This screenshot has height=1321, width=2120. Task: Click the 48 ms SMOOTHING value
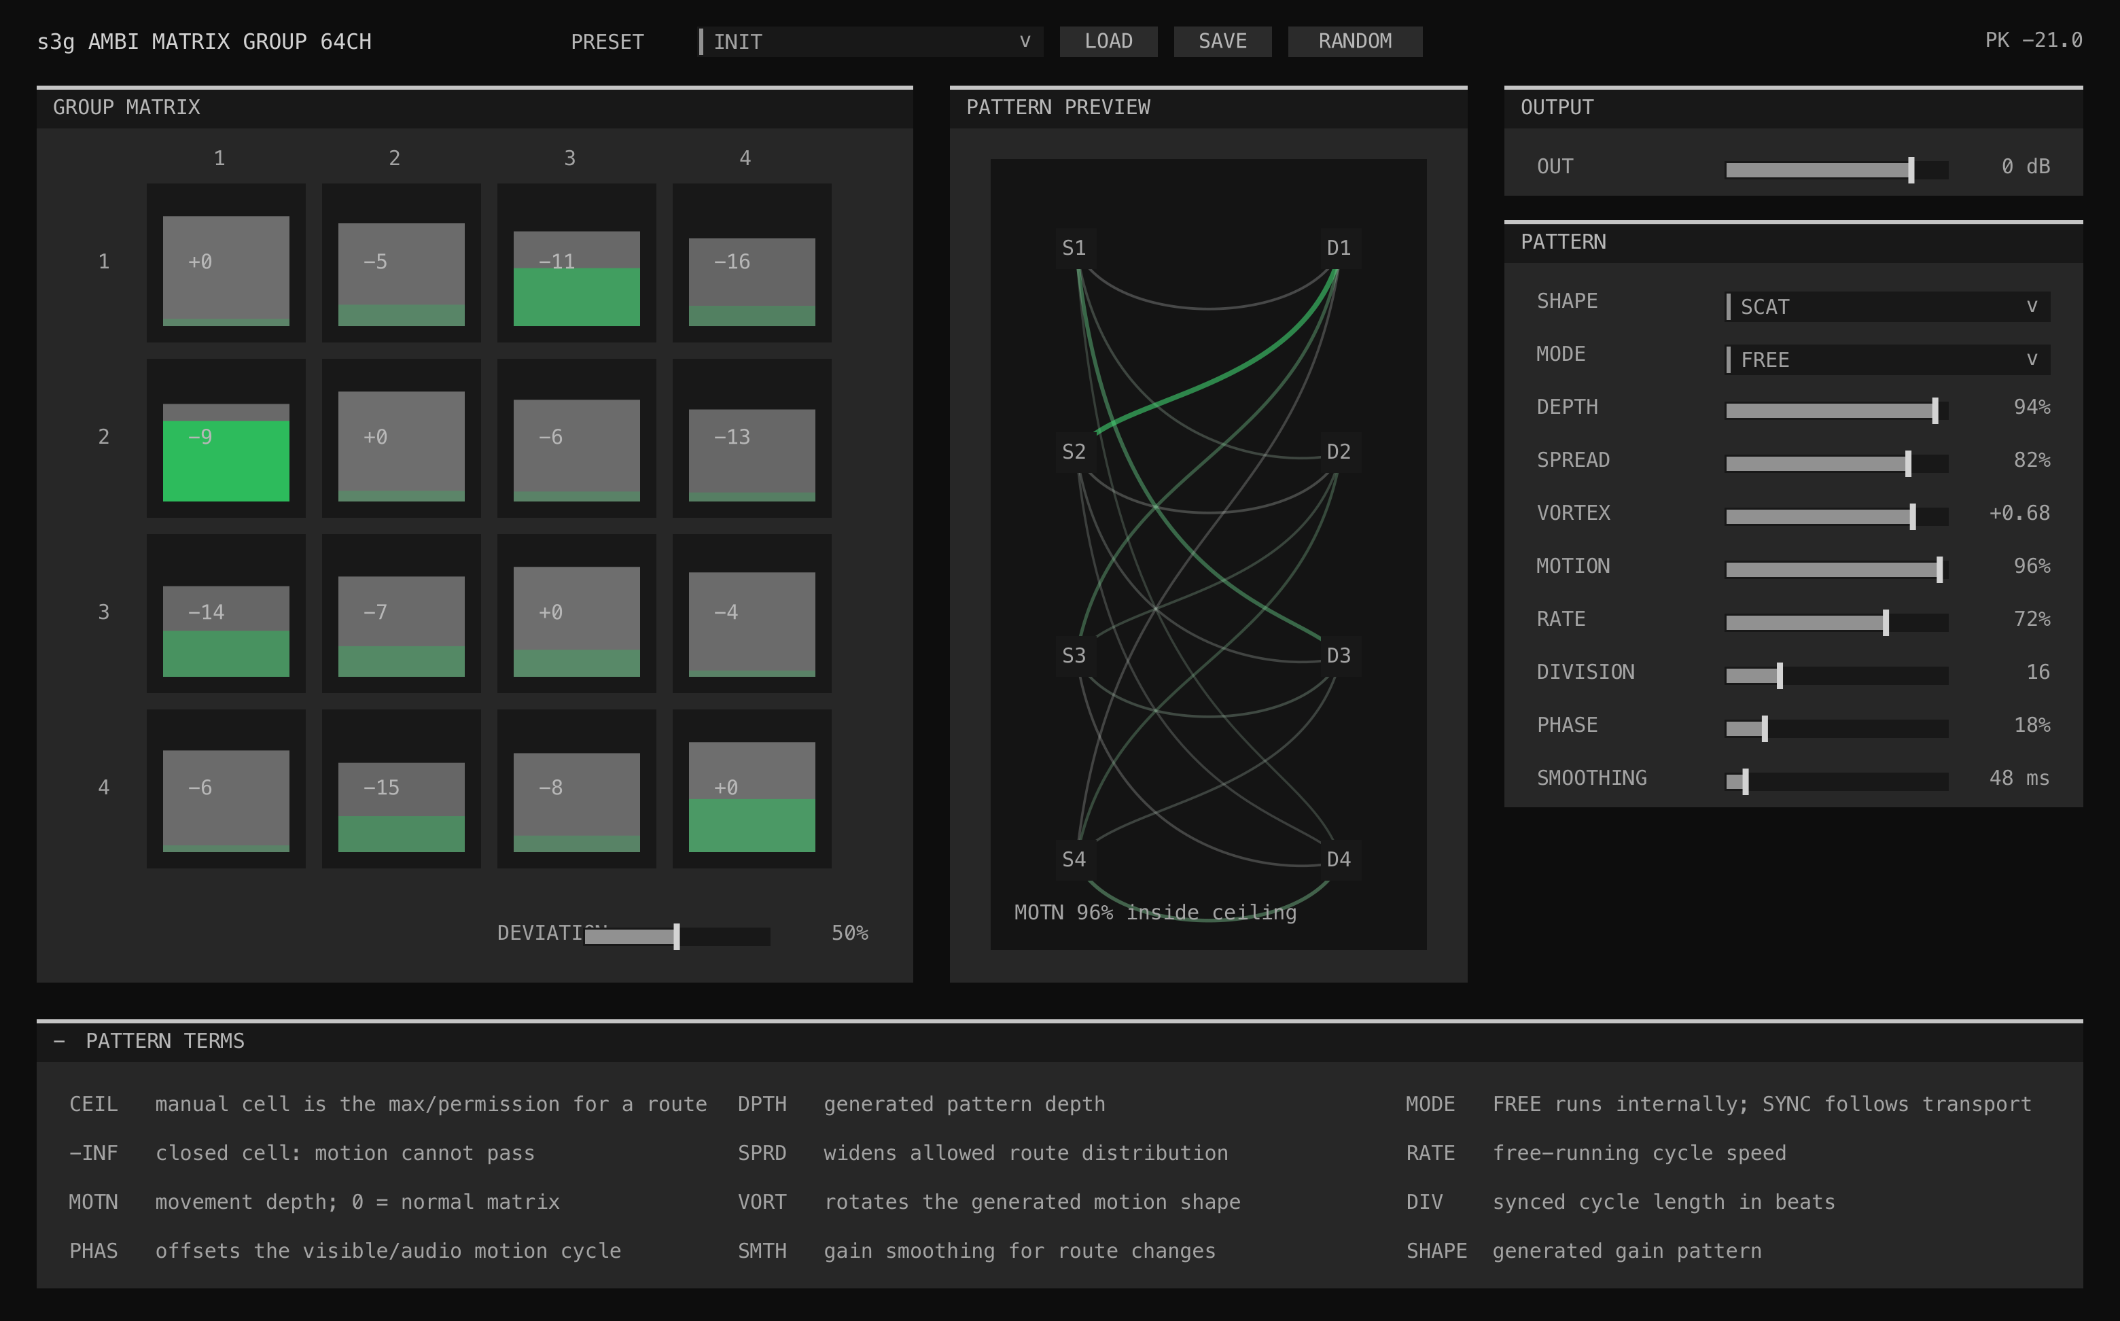2019,779
